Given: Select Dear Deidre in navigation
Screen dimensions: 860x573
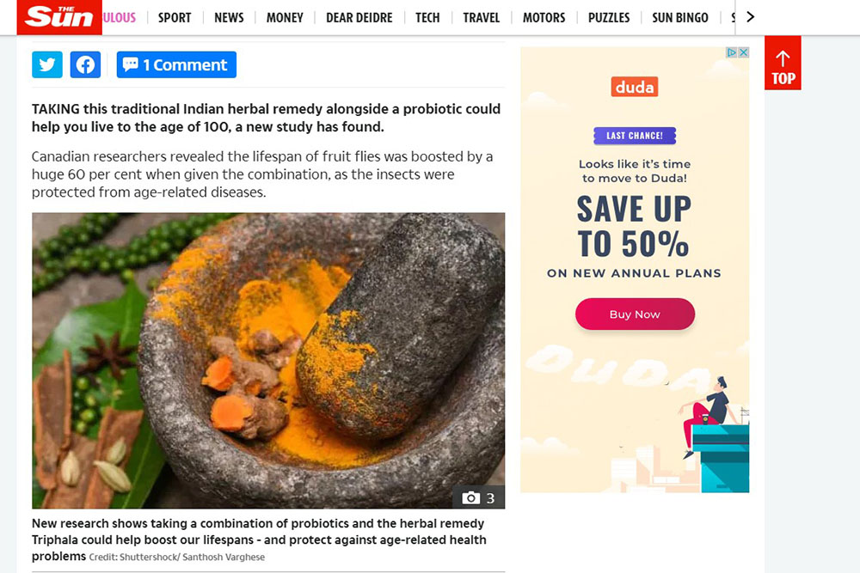Looking at the screenshot, I should click(x=359, y=18).
